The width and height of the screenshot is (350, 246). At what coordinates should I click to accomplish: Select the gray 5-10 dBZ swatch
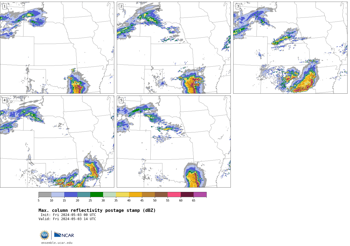pos(45,195)
